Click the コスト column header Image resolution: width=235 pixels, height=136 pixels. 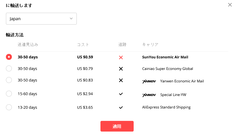[83, 45]
